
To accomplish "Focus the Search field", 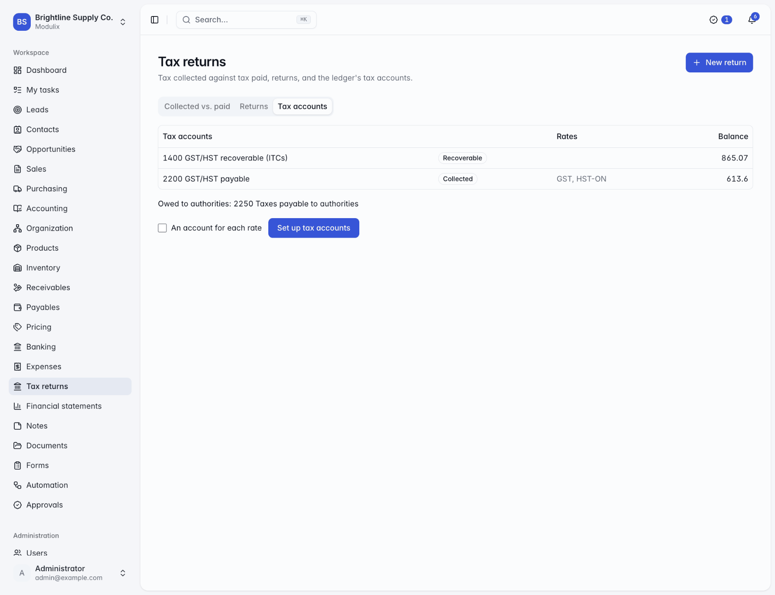I will (246, 20).
